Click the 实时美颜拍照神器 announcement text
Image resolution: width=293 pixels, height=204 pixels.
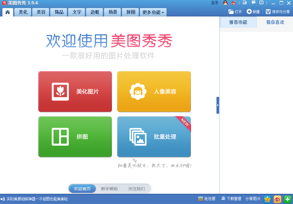[x=37, y=199]
